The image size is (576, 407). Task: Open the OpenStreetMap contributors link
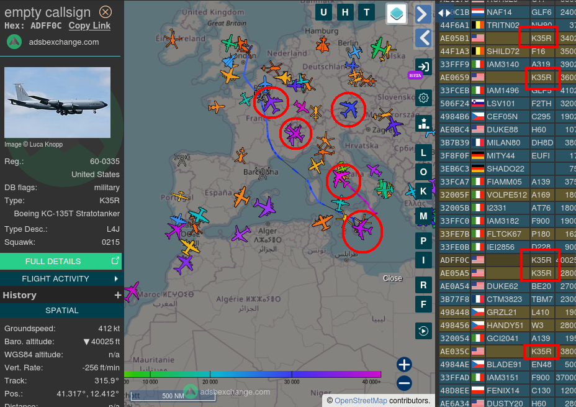pyautogui.click(x=361, y=400)
